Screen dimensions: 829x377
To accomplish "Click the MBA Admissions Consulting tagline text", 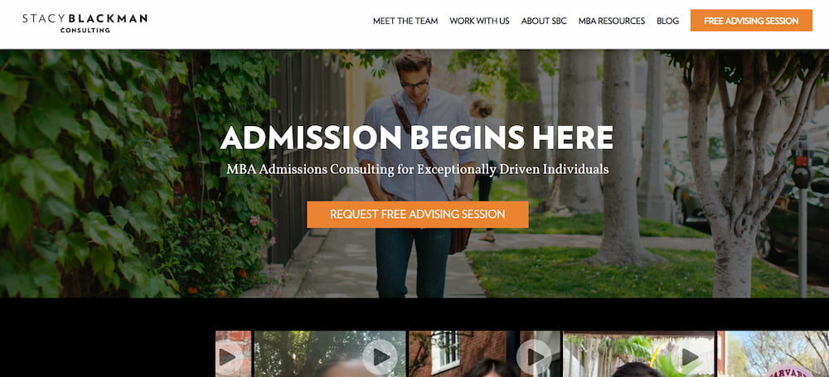I will tap(418, 170).
